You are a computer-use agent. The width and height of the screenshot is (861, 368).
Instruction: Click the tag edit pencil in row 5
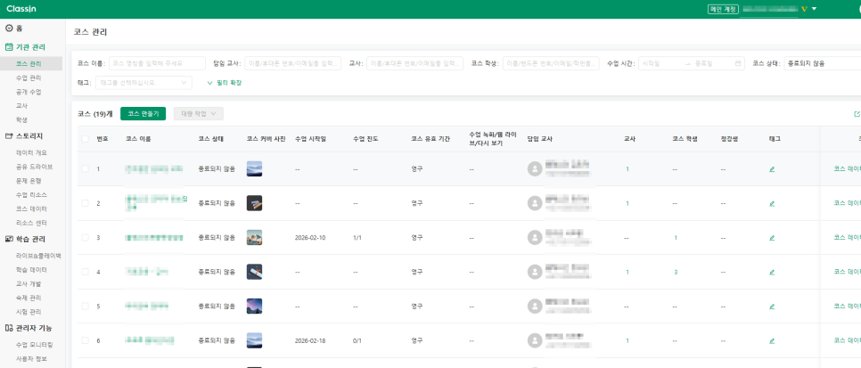pyautogui.click(x=772, y=306)
